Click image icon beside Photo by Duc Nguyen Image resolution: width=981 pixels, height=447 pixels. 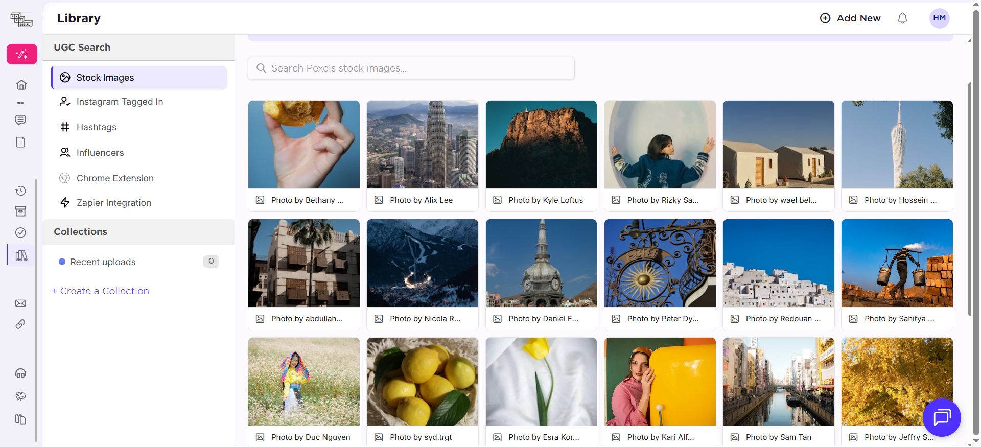tap(260, 437)
